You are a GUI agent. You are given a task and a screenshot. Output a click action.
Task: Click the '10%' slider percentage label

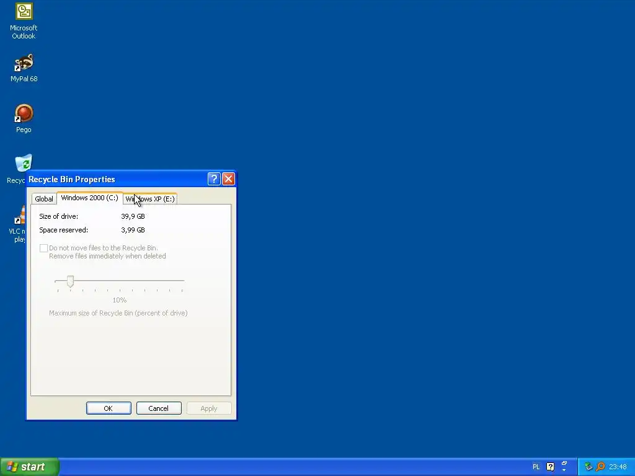click(120, 300)
